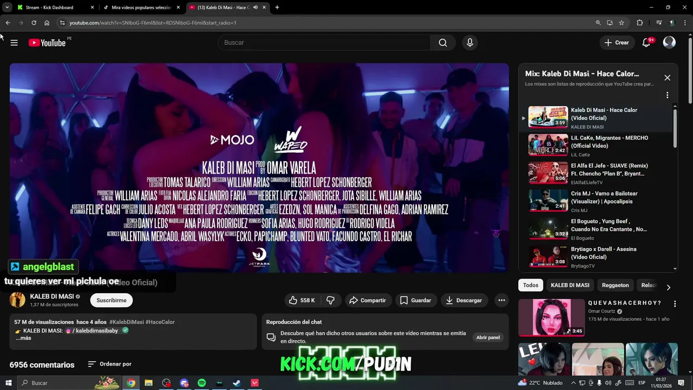
Task: Like the video showing 558 K
Action: pos(302,300)
